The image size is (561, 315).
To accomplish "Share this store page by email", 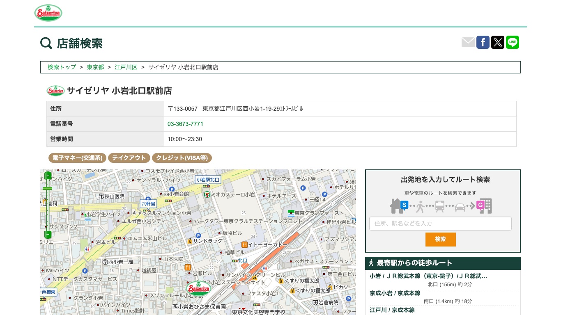I will [468, 42].
